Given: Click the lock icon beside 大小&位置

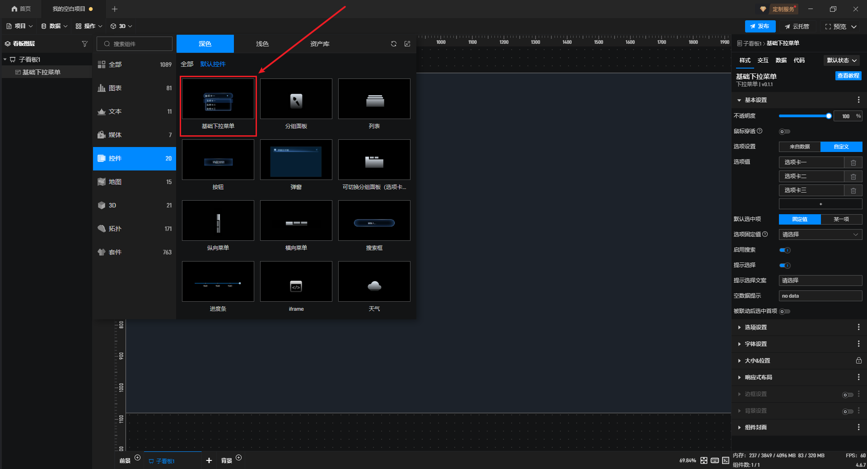Looking at the screenshot, I should (858, 360).
